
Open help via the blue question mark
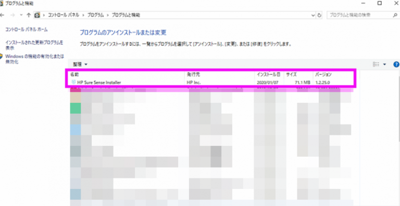click(x=396, y=64)
